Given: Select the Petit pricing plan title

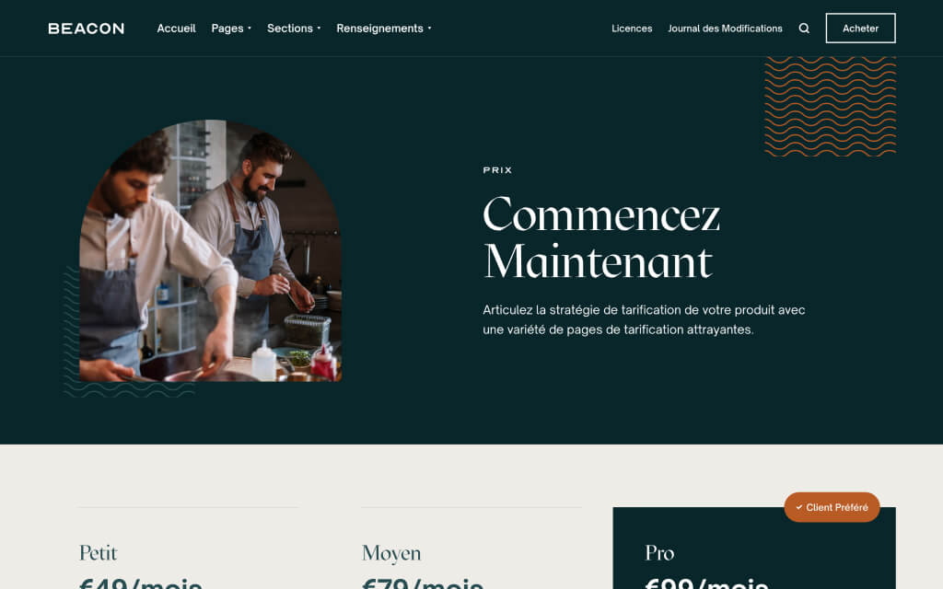Looking at the screenshot, I should click(98, 553).
